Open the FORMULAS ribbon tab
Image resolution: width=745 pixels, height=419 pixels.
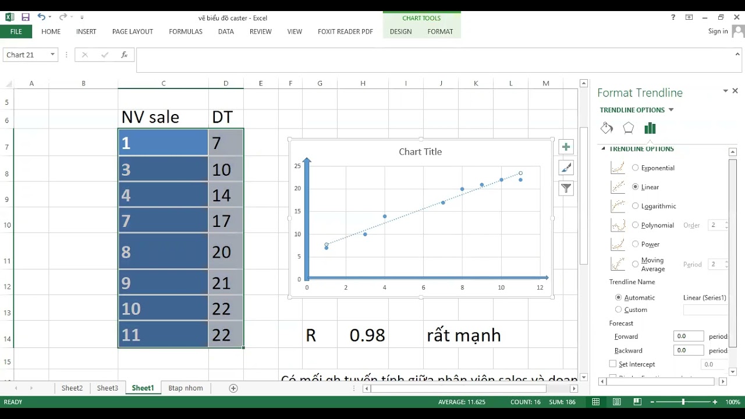(x=186, y=31)
